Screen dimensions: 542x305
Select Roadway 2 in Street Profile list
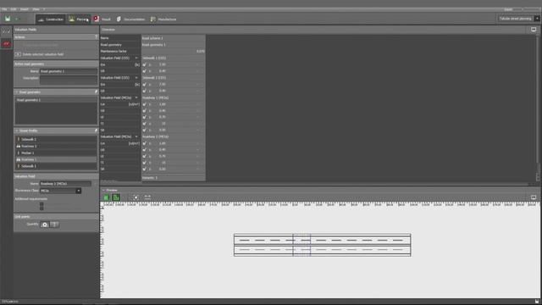[56, 146]
